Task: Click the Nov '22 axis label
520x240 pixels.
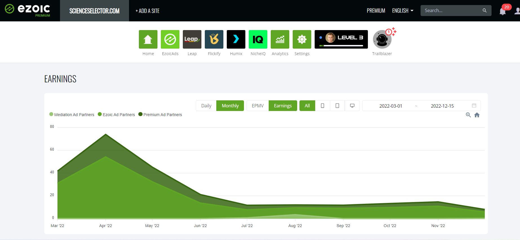Action: tap(438, 226)
